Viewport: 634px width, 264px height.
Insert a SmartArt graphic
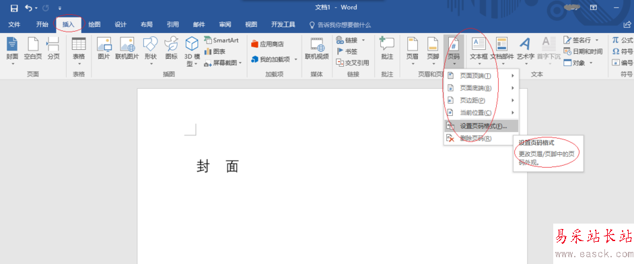click(x=221, y=40)
